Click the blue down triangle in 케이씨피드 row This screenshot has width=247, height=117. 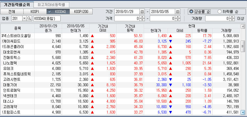point(171,41)
